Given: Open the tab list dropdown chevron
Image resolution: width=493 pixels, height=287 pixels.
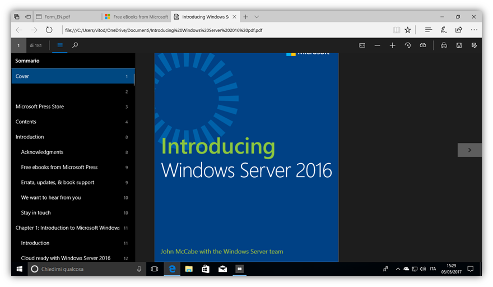Looking at the screenshot, I should click(257, 17).
